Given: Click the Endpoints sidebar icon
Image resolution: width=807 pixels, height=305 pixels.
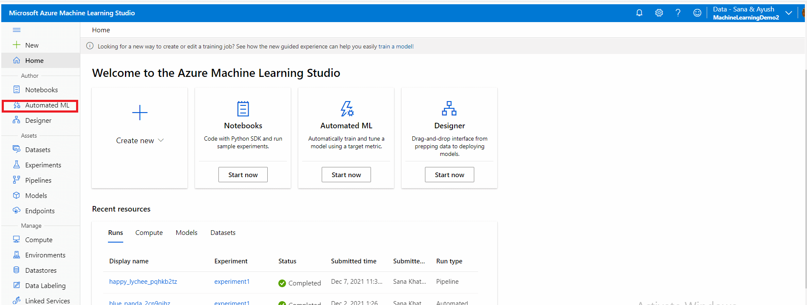Looking at the screenshot, I should tap(17, 211).
